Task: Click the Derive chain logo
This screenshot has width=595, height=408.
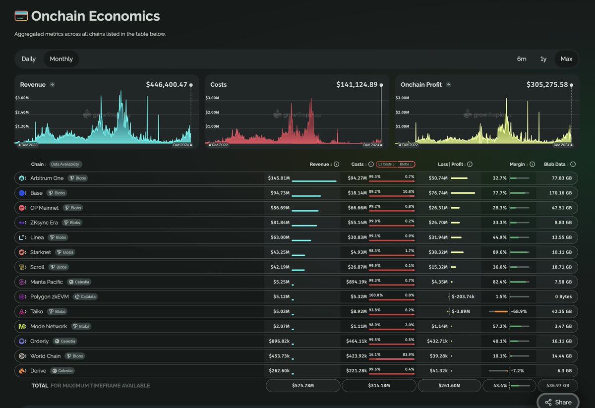Action: tap(22, 371)
